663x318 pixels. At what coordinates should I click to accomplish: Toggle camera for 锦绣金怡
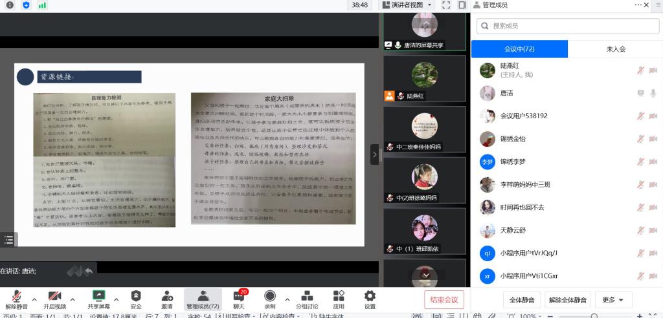653,138
